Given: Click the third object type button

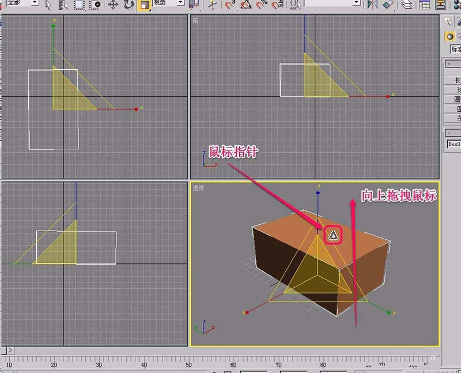Looking at the screenshot, I should tap(452, 99).
